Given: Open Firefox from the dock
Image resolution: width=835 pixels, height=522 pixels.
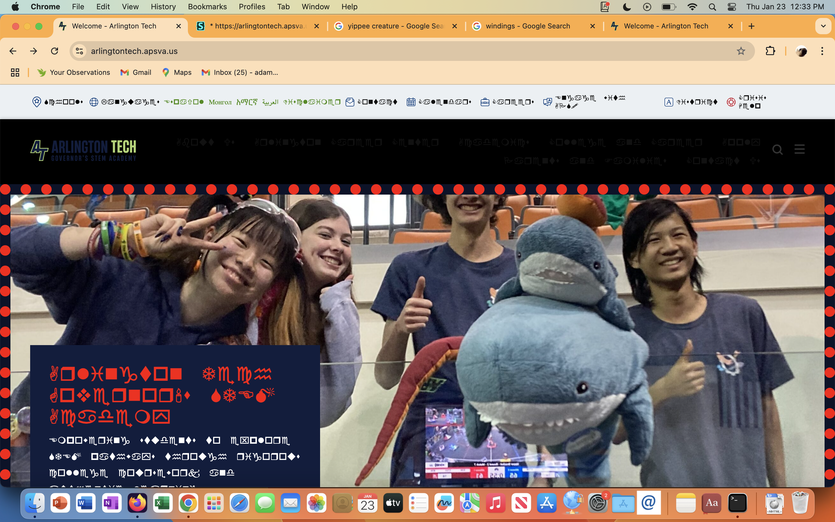Looking at the screenshot, I should [x=137, y=503].
